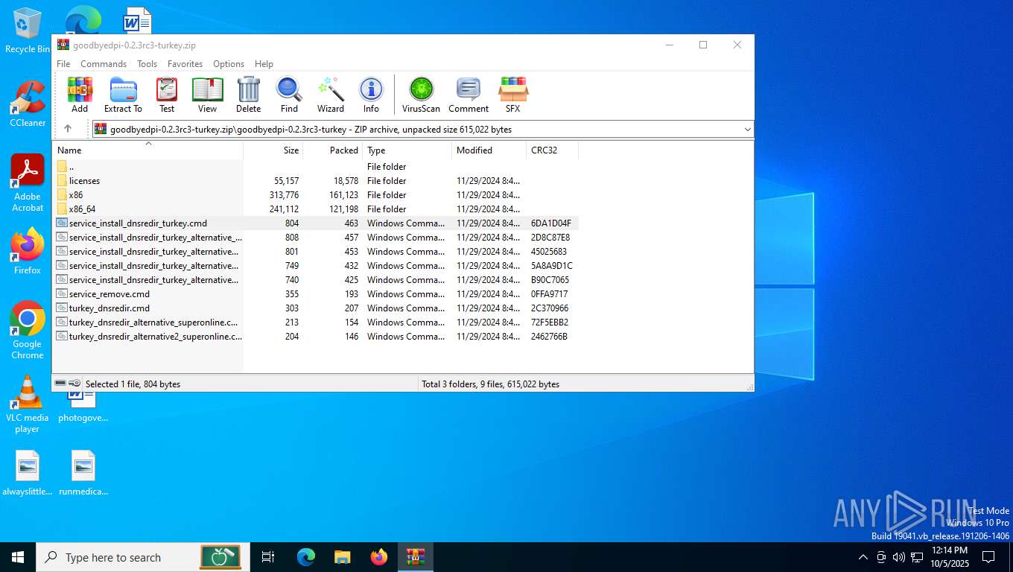This screenshot has width=1013, height=572.
Task: Open the Commands menu
Action: (x=103, y=64)
